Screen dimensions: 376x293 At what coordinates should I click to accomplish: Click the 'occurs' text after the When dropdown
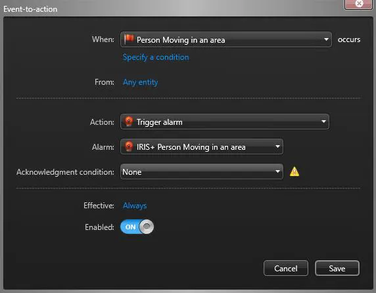tap(349, 39)
